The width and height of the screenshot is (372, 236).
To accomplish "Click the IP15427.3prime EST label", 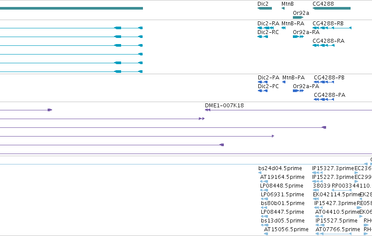I will (335, 203).
